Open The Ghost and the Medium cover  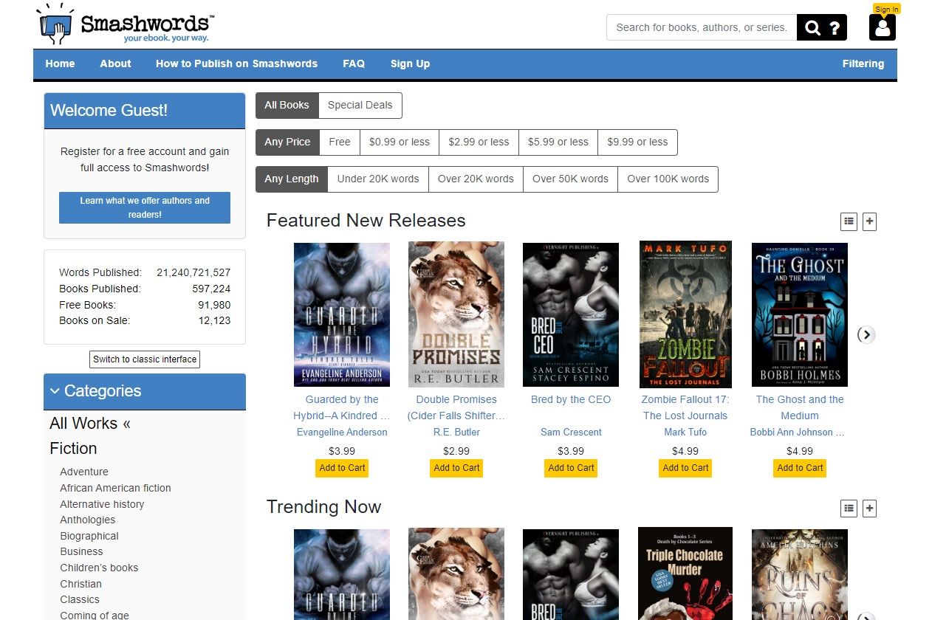pos(800,314)
